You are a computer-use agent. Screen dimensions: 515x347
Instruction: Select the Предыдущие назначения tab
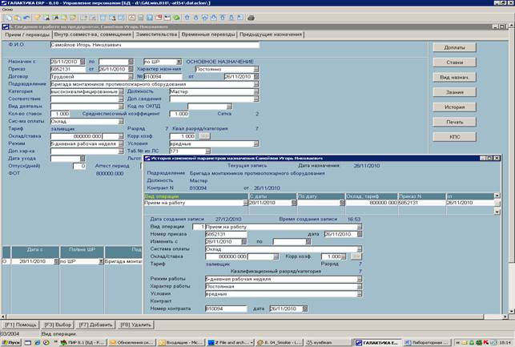tap(271, 35)
